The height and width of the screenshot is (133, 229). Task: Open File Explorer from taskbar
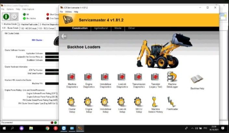[x=31, y=128]
